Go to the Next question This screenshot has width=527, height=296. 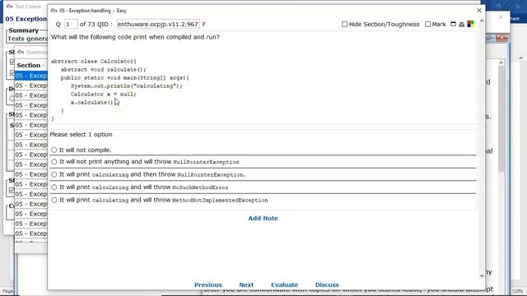pos(246,284)
